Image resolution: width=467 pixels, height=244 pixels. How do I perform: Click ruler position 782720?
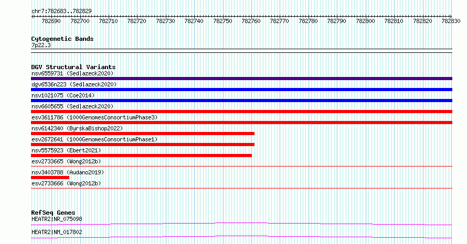[137, 21]
